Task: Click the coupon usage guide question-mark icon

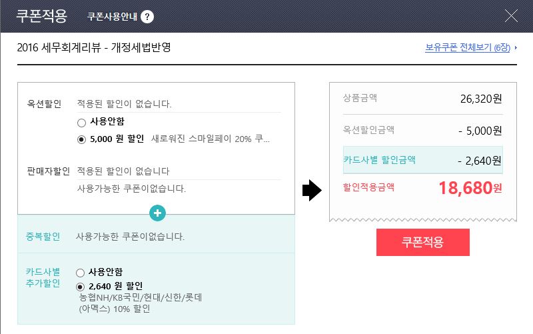Action: [x=147, y=17]
